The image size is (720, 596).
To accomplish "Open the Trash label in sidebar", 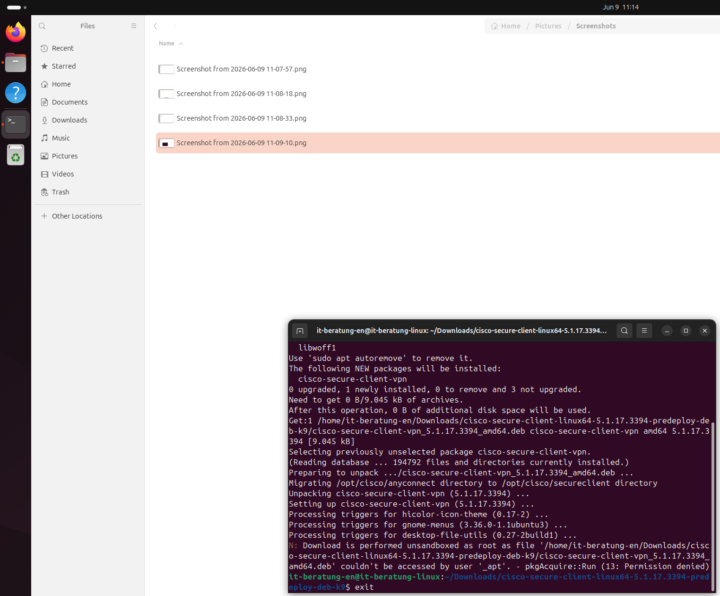I will (x=61, y=192).
